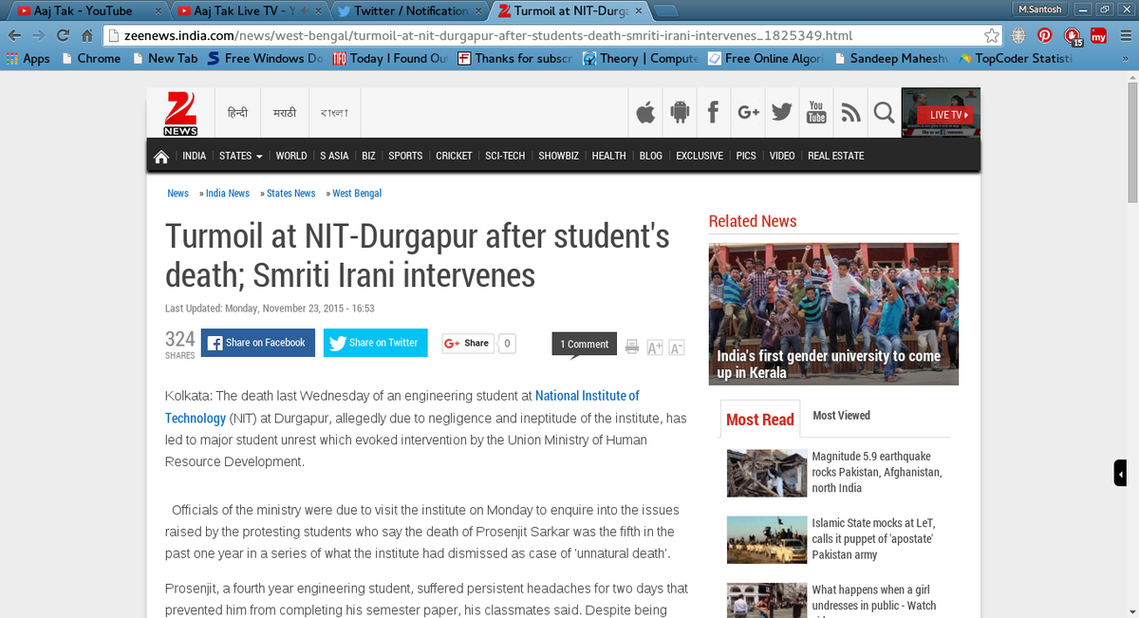Select the Most Viewed tab
The height and width of the screenshot is (618, 1139).
click(x=841, y=416)
